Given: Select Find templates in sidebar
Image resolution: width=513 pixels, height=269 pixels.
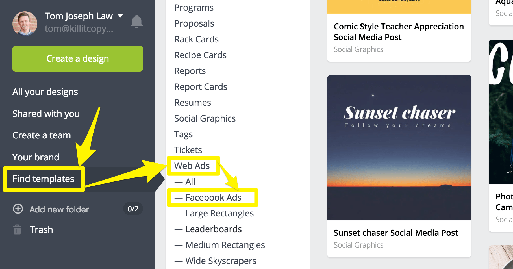Looking at the screenshot, I should point(44,179).
